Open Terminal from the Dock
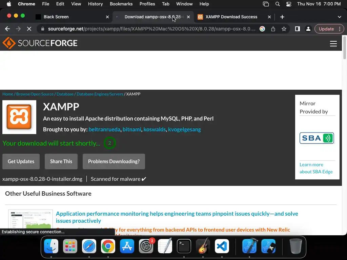This screenshot has width=347, height=260. (184, 246)
